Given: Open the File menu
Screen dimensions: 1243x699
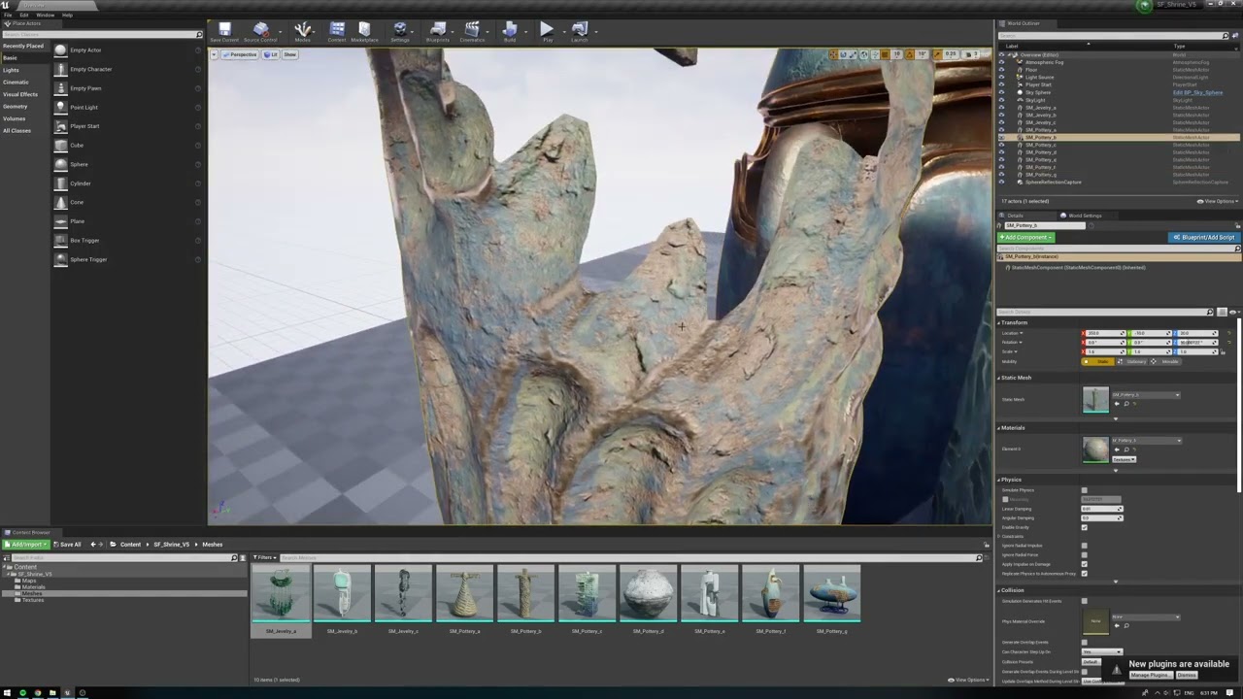Looking at the screenshot, I should 8,15.
